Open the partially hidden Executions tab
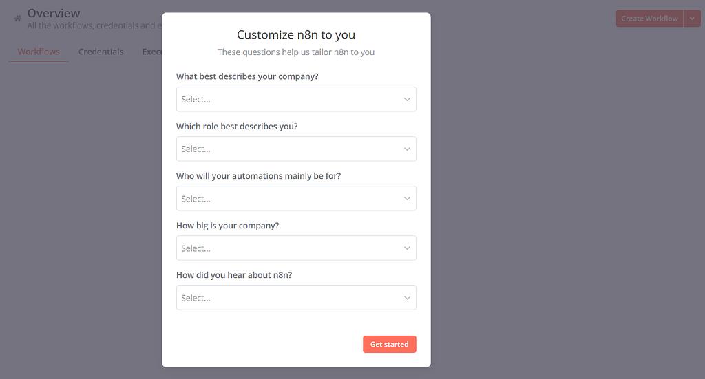 pyautogui.click(x=151, y=52)
